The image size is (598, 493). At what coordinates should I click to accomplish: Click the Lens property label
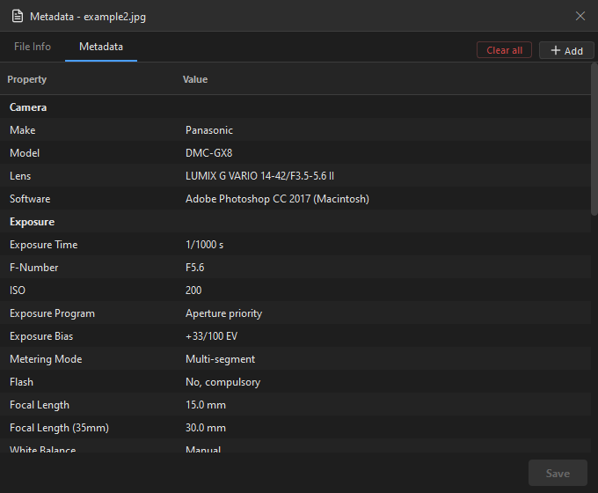[20, 176]
